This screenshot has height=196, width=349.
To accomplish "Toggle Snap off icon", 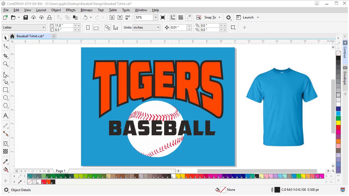I will coord(199,17).
